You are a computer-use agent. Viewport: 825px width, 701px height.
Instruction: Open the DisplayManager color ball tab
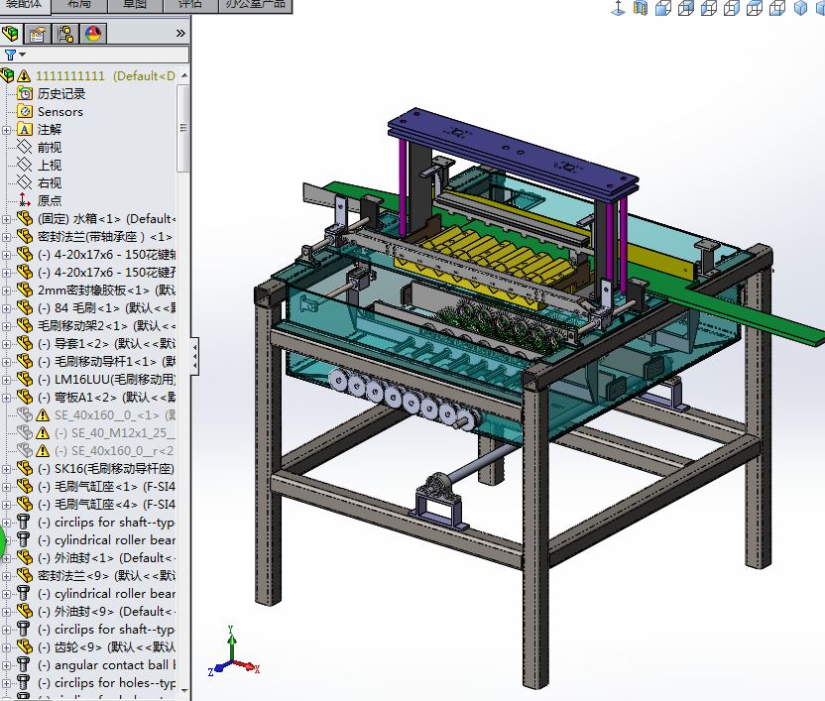(x=93, y=34)
